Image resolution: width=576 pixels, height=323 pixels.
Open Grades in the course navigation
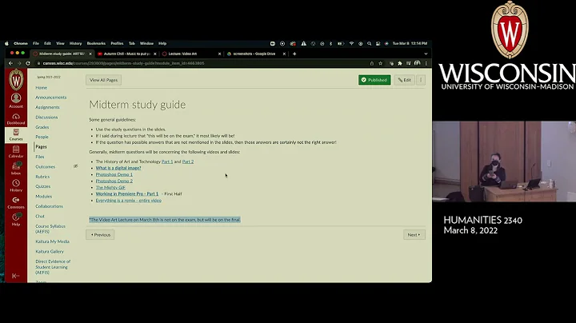click(x=42, y=127)
